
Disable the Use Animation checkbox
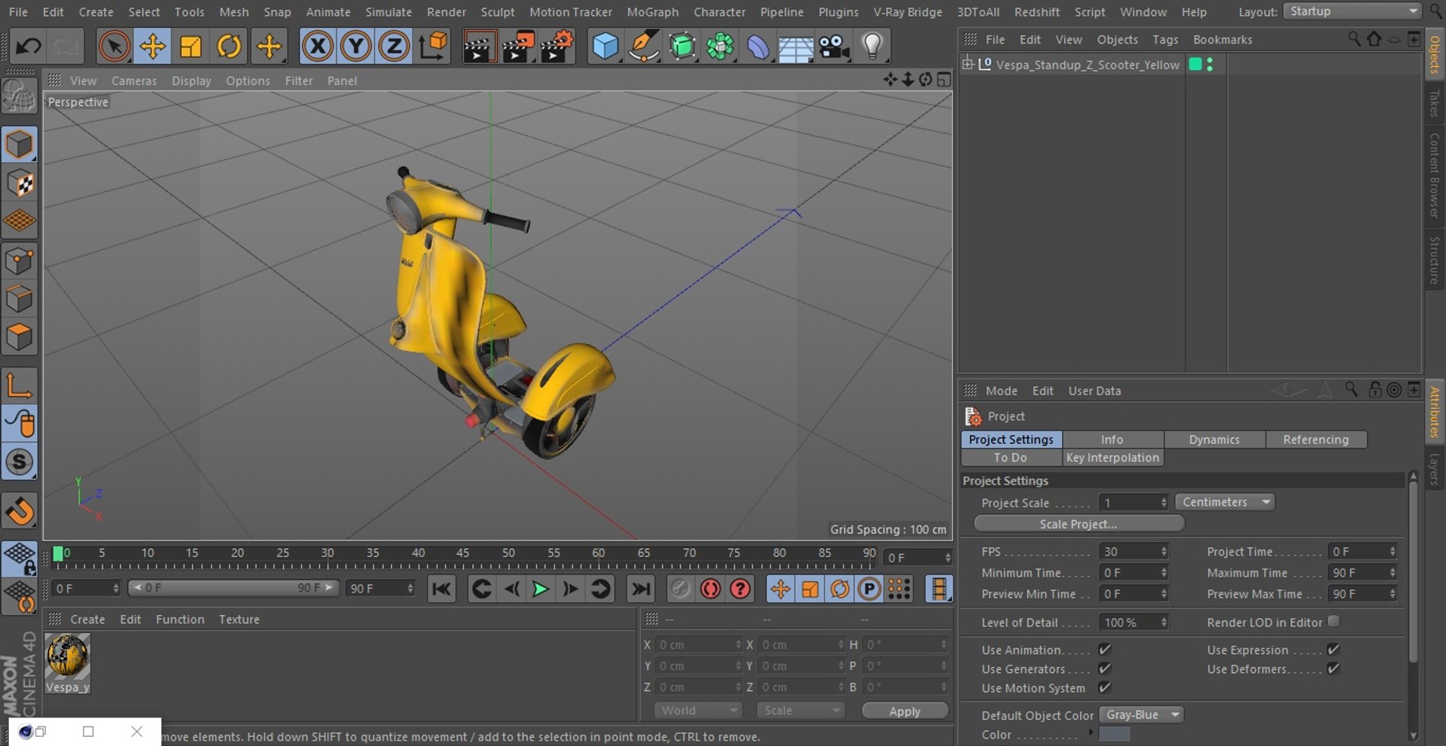click(1105, 649)
